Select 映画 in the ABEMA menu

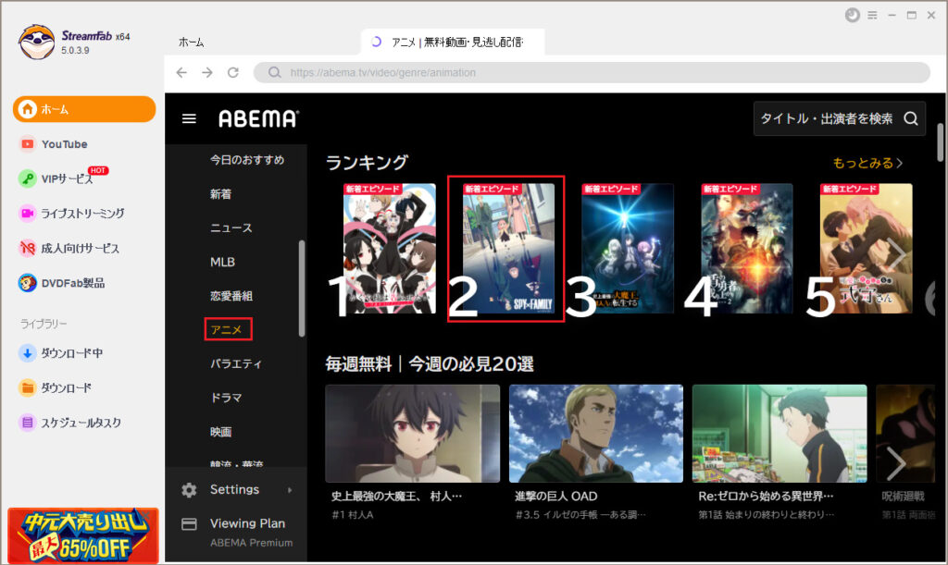click(220, 432)
